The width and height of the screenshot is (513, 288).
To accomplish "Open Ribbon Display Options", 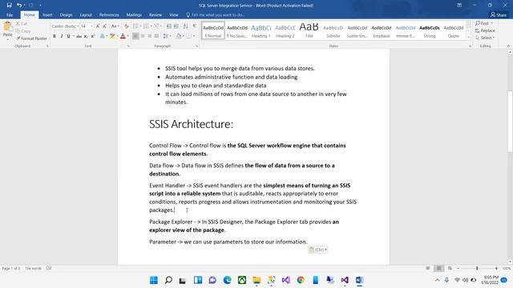I will [x=459, y=6].
